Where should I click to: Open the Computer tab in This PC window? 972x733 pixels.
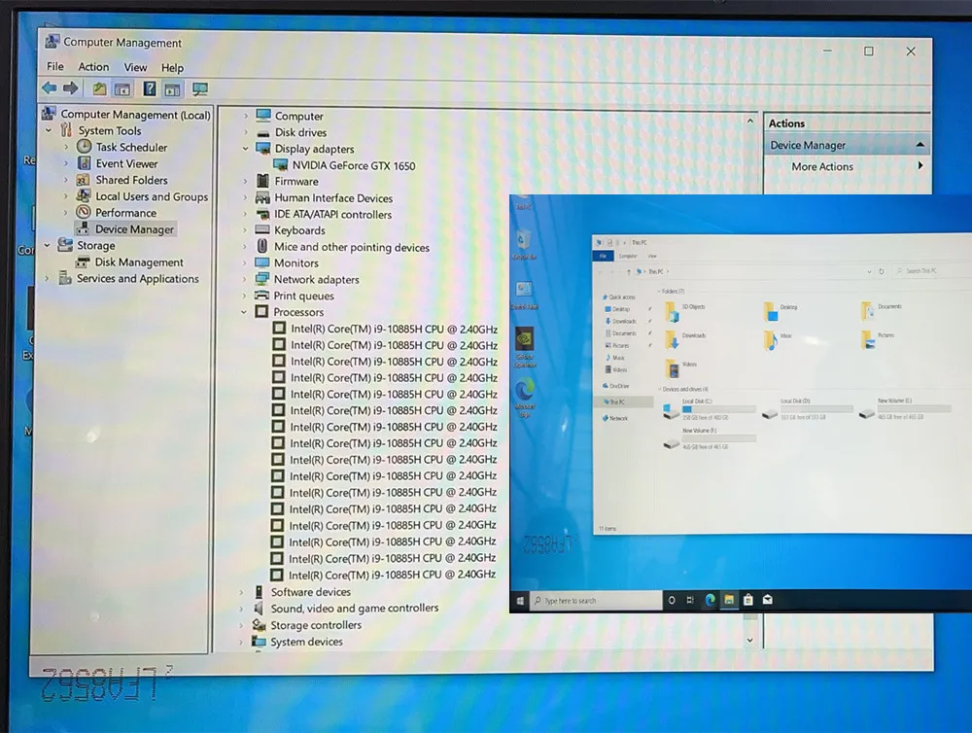628,256
